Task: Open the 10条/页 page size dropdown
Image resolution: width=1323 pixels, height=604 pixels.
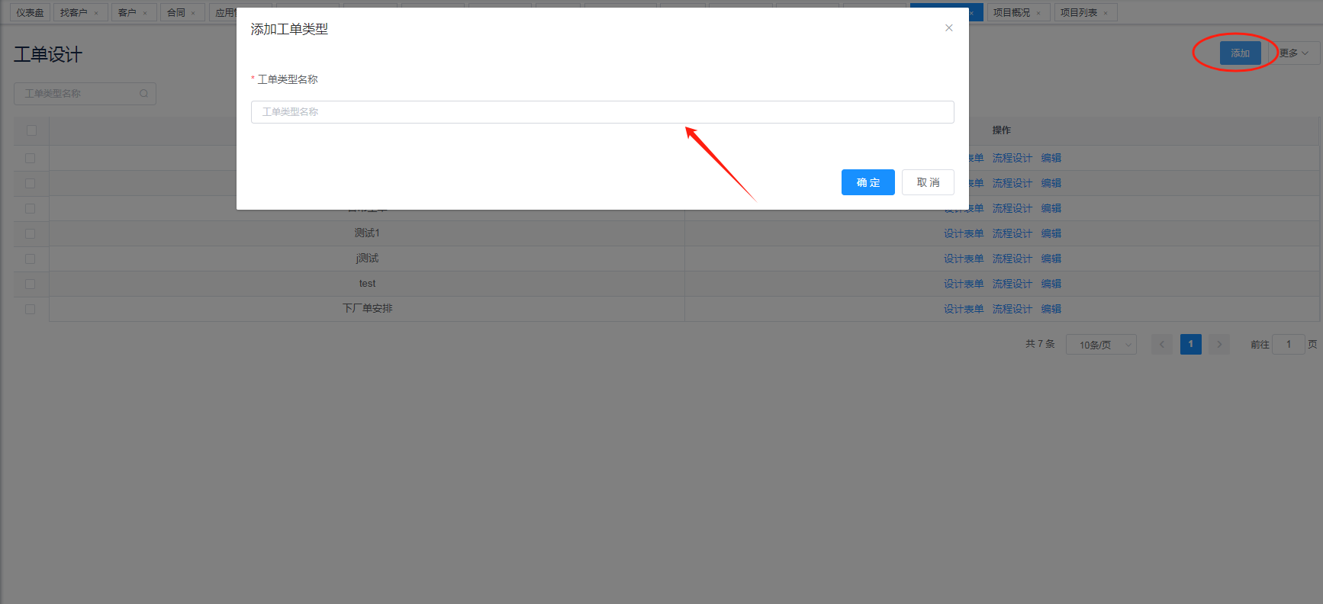Action: [x=1101, y=345]
